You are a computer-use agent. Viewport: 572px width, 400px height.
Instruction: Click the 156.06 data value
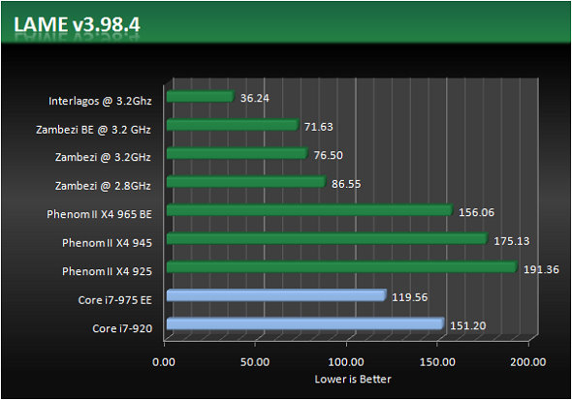coord(476,212)
